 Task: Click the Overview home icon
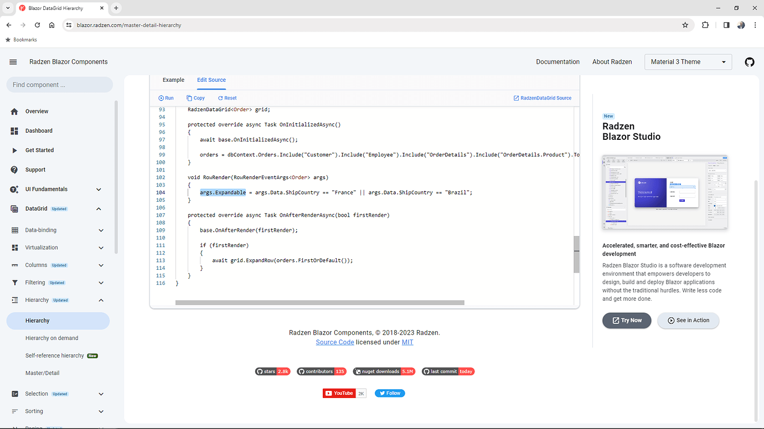point(16,111)
